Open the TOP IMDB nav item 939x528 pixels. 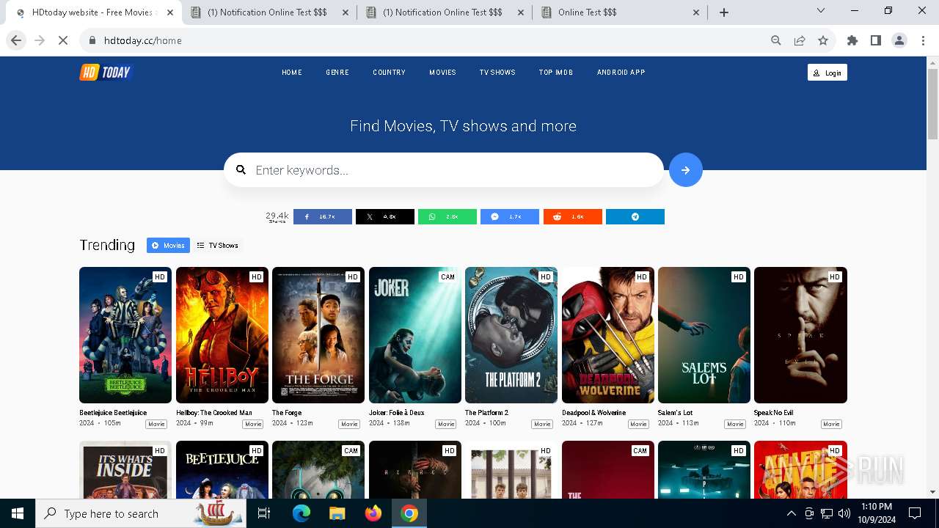click(556, 73)
